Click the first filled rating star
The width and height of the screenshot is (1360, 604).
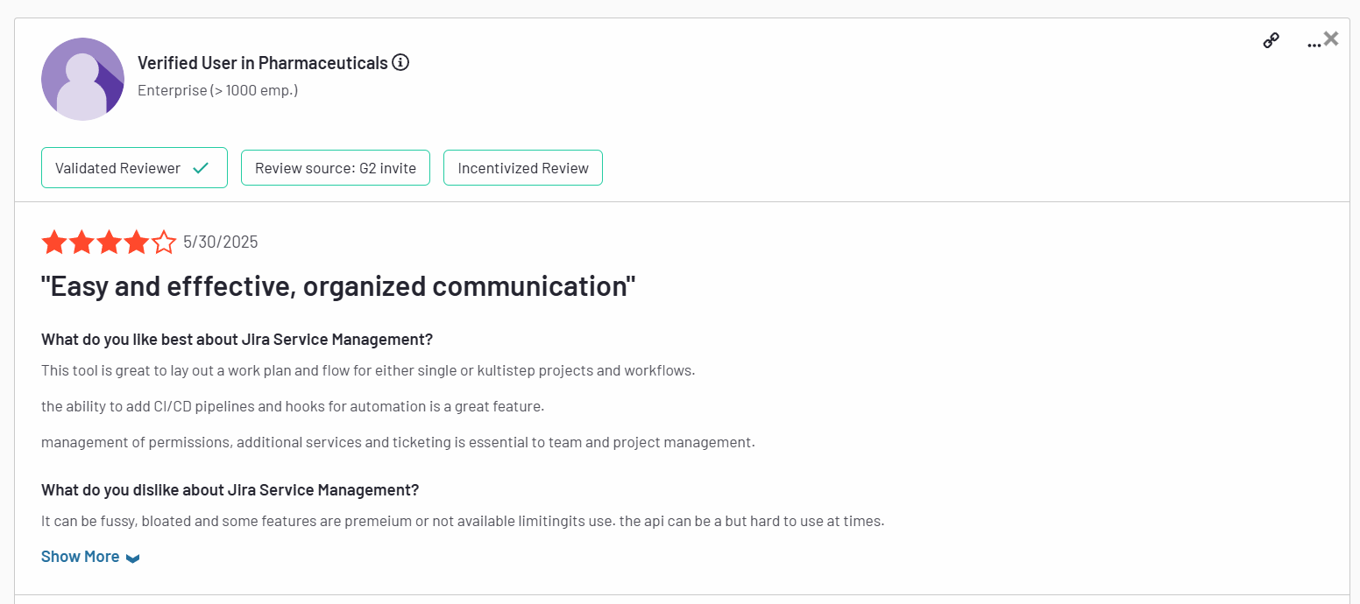[54, 242]
